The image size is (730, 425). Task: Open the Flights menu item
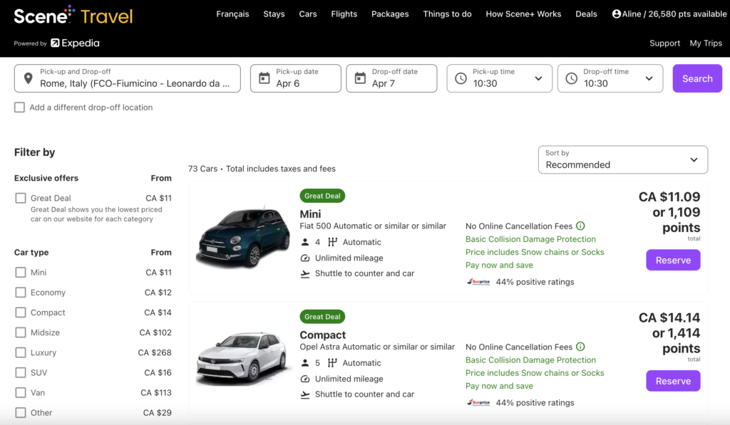(x=344, y=14)
